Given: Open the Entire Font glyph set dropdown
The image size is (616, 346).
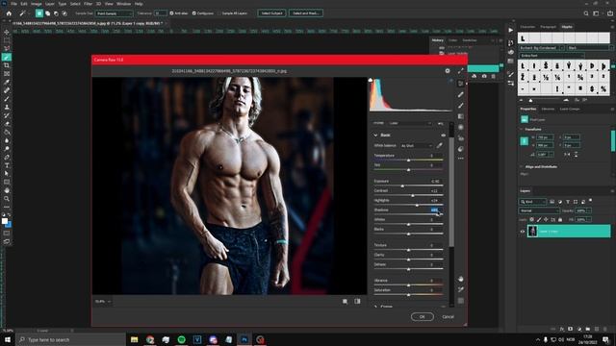Looking at the screenshot, I should pyautogui.click(x=551, y=56).
